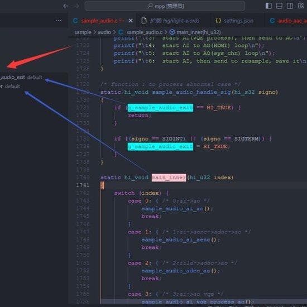Viewport: 307px width, 307px height.
Task: Open the mpp command center search box
Action: tap(165, 6)
